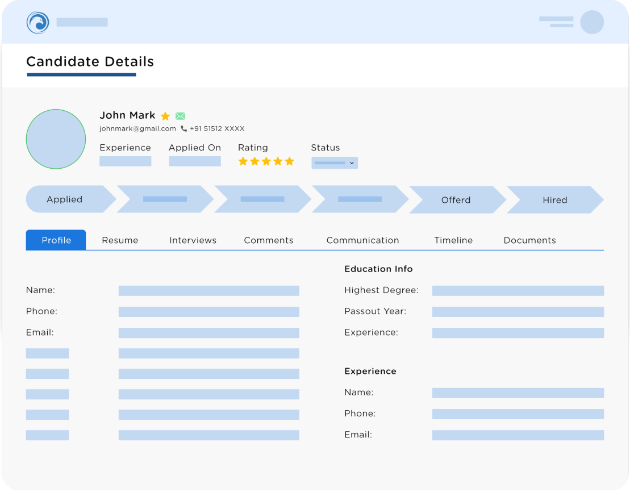Switch to the Resume tab
This screenshot has width=630, height=501.
120,240
